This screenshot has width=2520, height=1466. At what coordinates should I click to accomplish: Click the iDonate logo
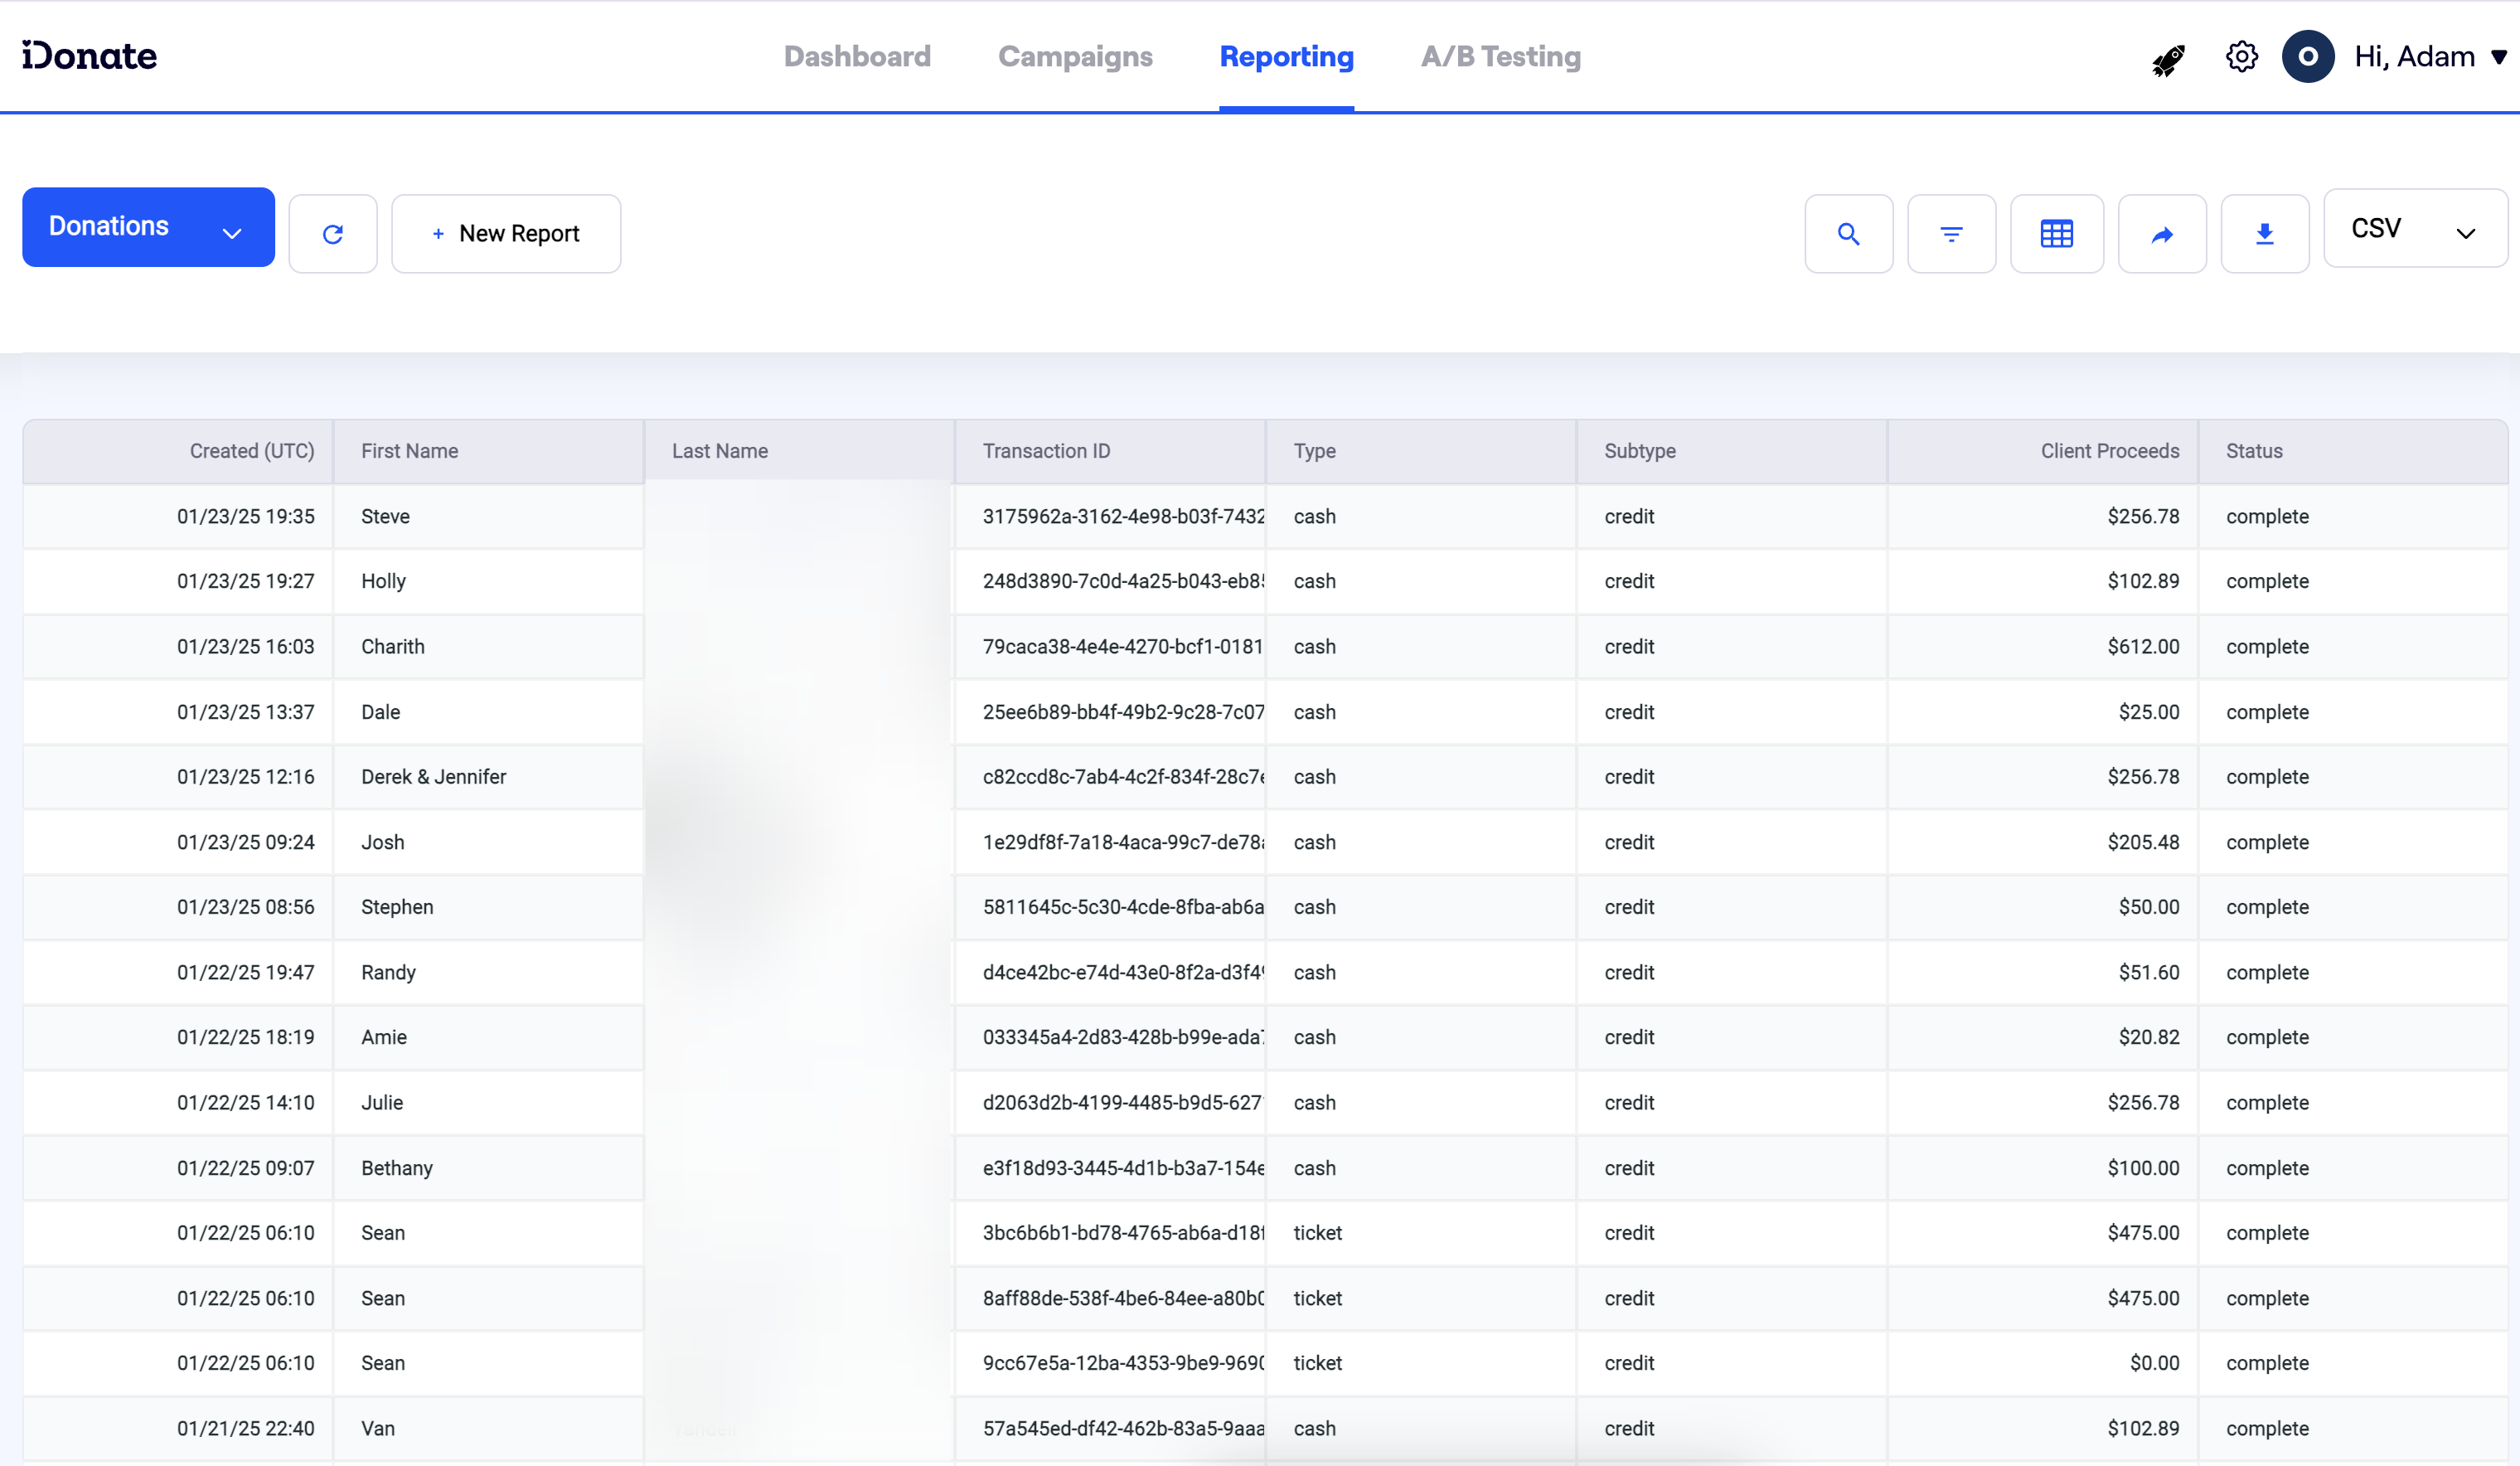coord(90,56)
